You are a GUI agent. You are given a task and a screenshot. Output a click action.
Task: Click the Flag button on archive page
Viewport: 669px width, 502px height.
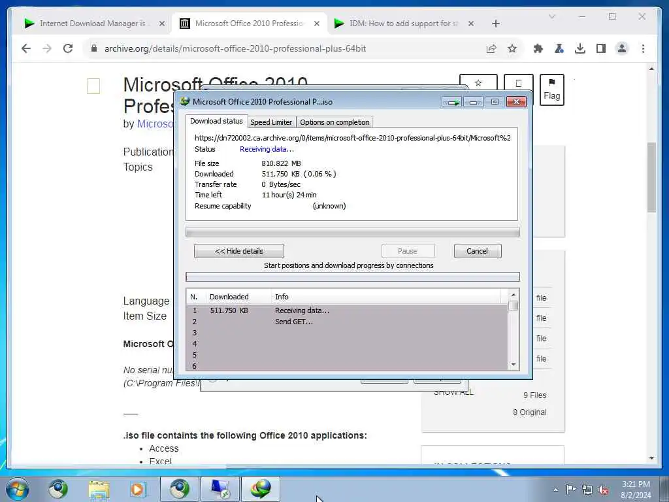click(x=551, y=90)
